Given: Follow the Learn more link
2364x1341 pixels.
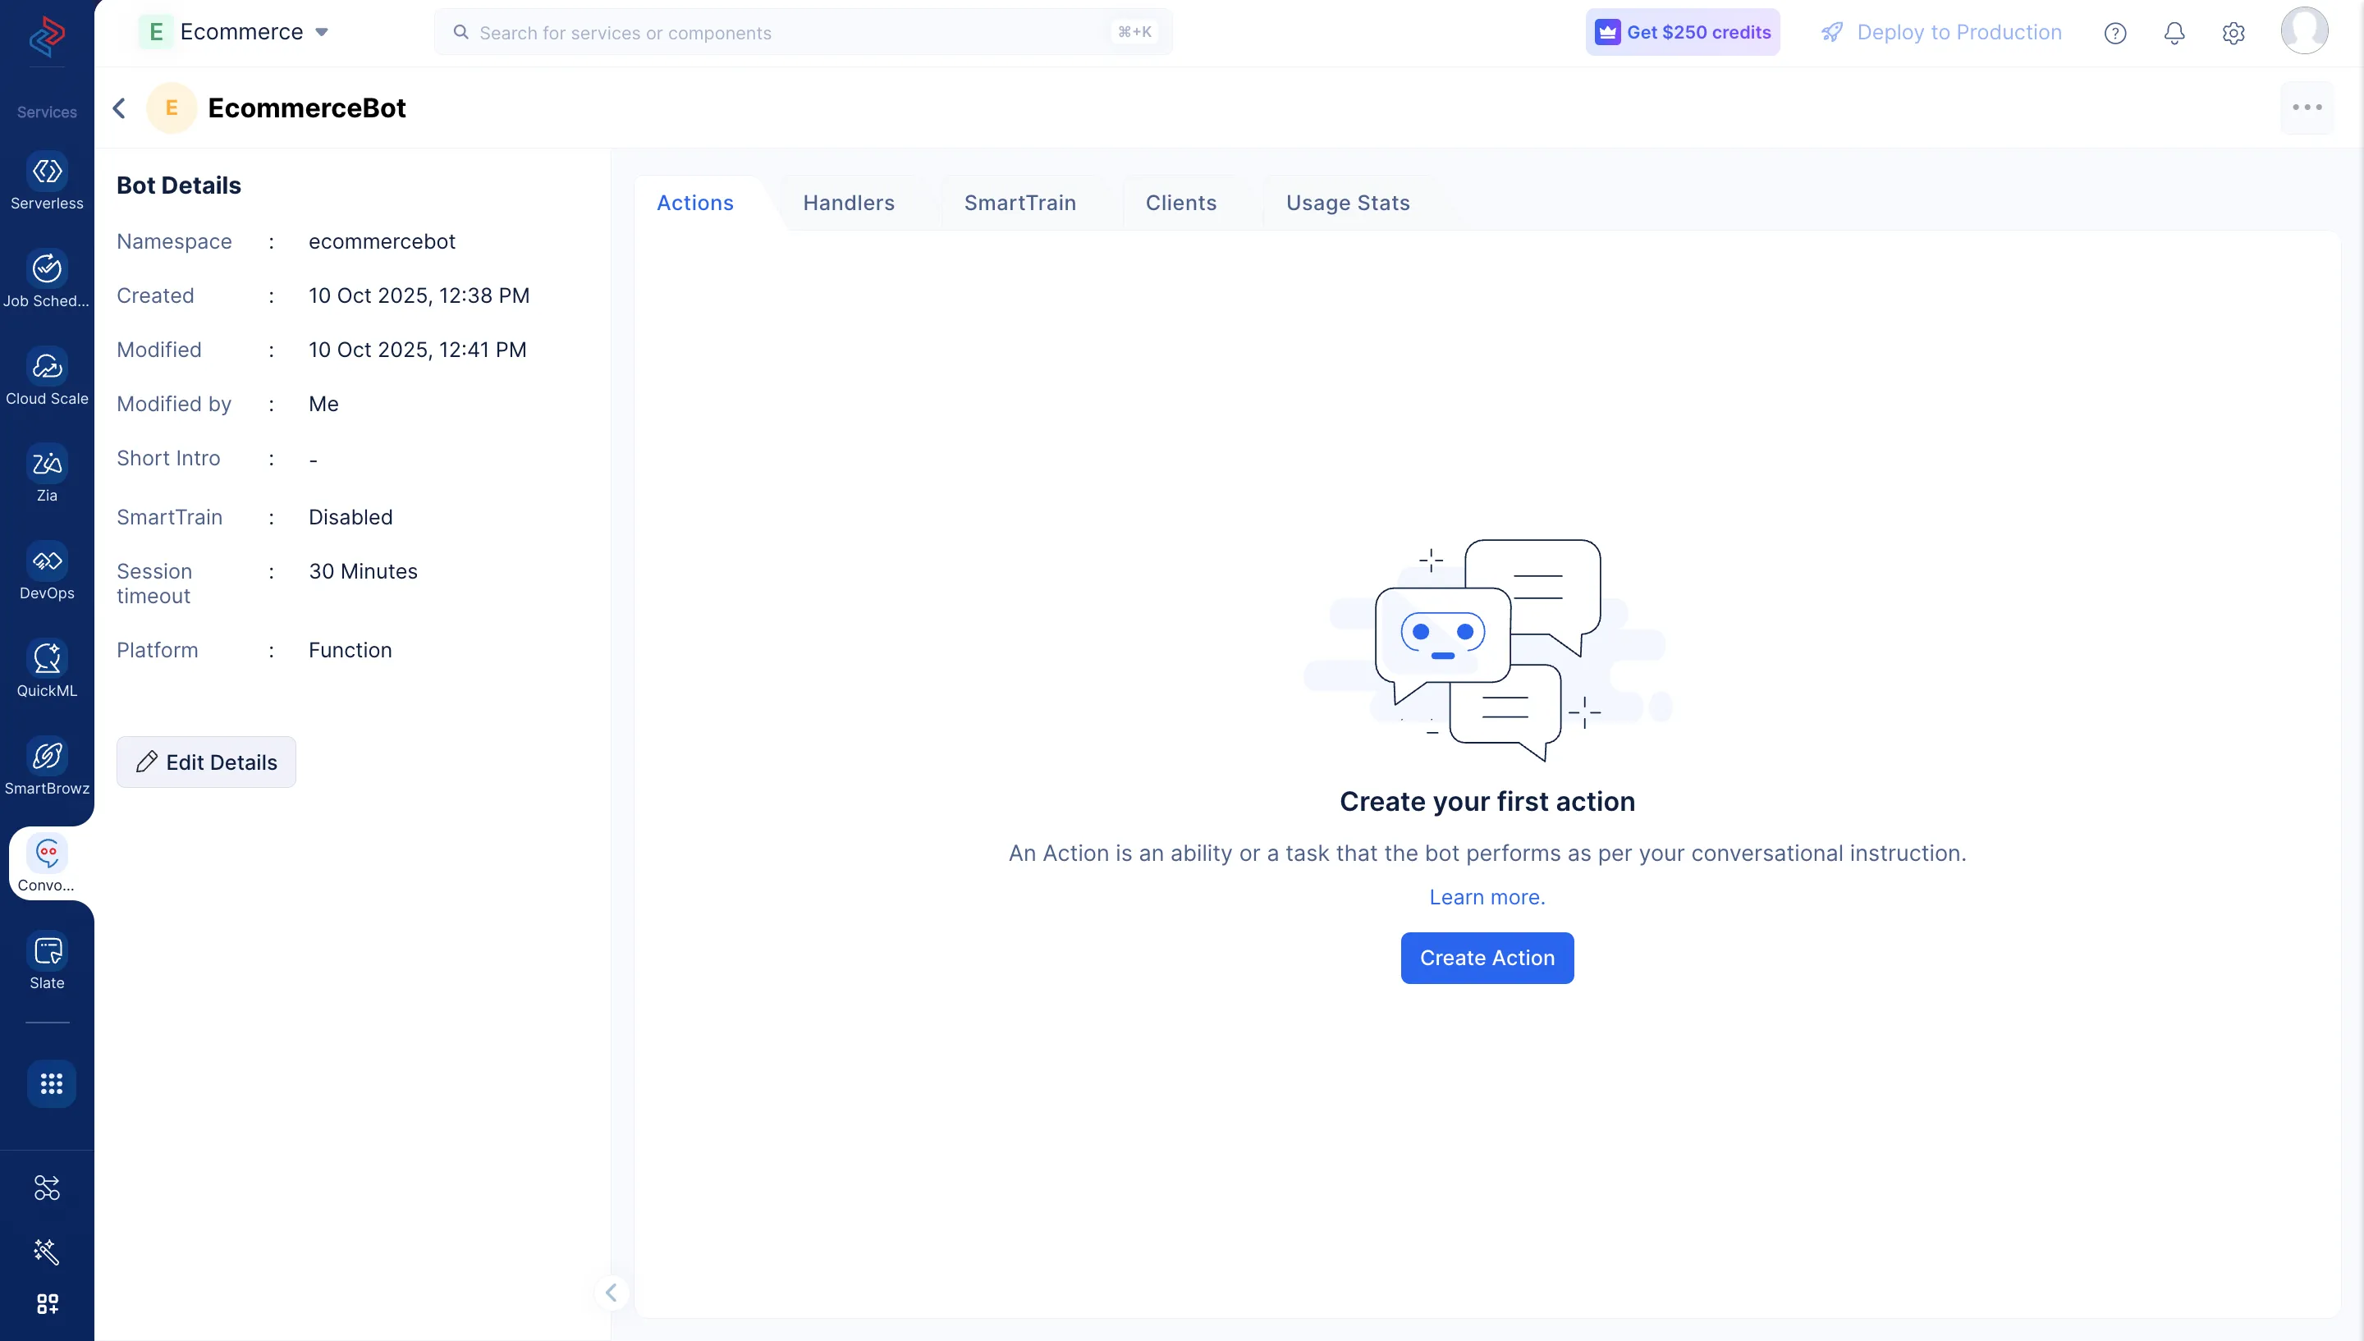Looking at the screenshot, I should 1487,897.
